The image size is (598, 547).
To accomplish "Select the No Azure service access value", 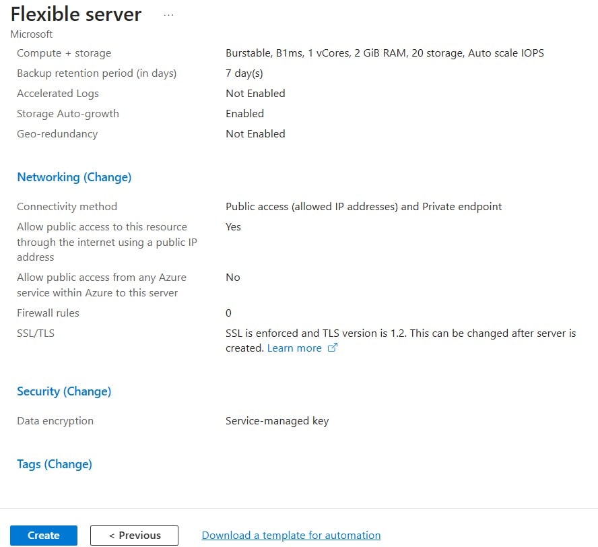I will pyautogui.click(x=233, y=278).
